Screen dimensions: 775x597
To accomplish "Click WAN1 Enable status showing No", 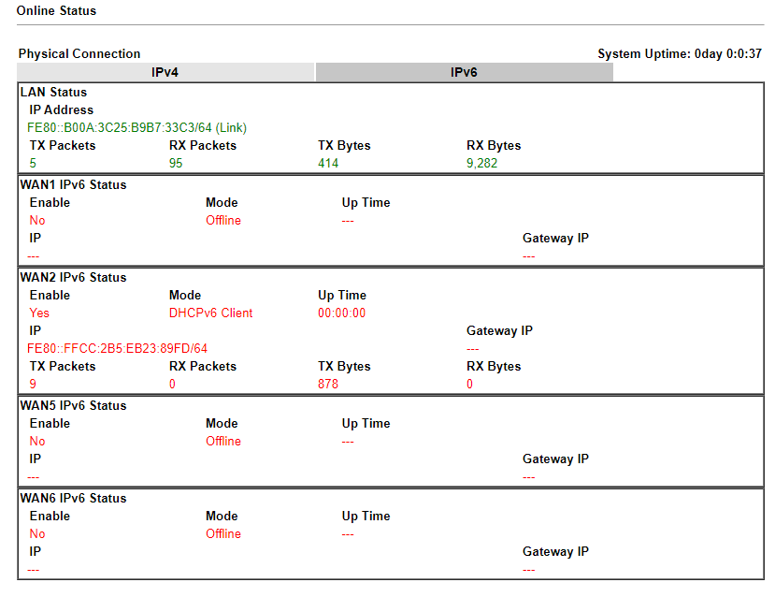I will click(x=36, y=220).
